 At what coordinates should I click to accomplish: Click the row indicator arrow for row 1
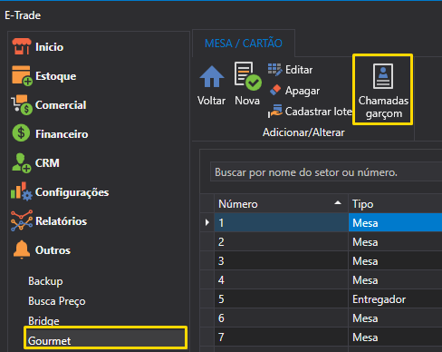tap(207, 222)
